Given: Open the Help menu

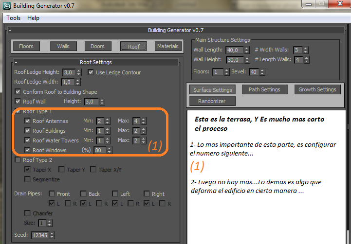Looking at the screenshot, I should pyautogui.click(x=33, y=17).
